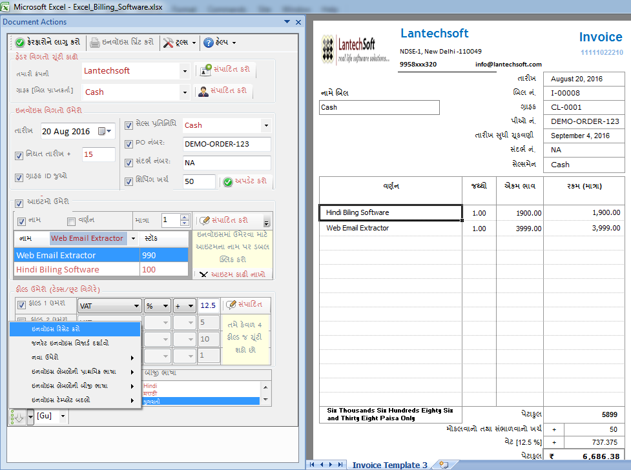Toggle the shipping cost checkbox
Image resolution: width=631 pixels, height=470 pixels.
click(x=129, y=181)
